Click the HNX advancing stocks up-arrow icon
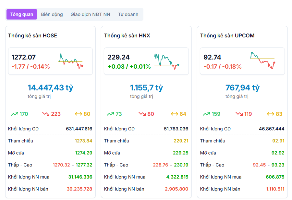This screenshot has height=200, width=292. [x=110, y=114]
